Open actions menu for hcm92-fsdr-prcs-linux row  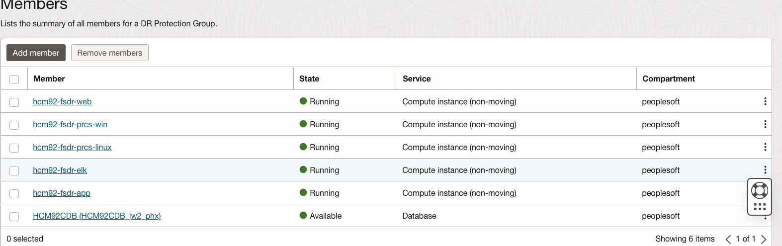pos(765,147)
